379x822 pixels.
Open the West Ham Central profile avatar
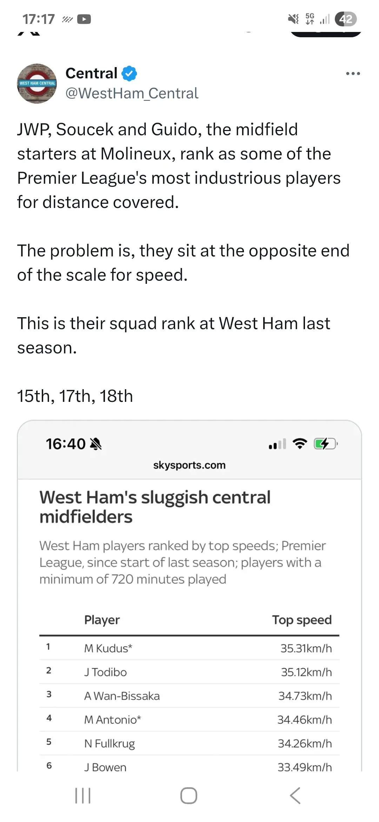tap(37, 84)
